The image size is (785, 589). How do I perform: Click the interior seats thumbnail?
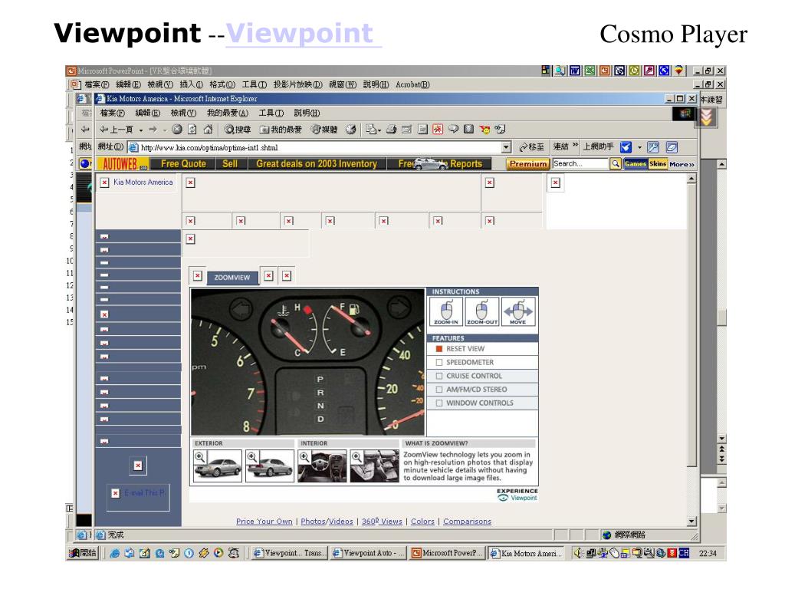tap(374, 466)
